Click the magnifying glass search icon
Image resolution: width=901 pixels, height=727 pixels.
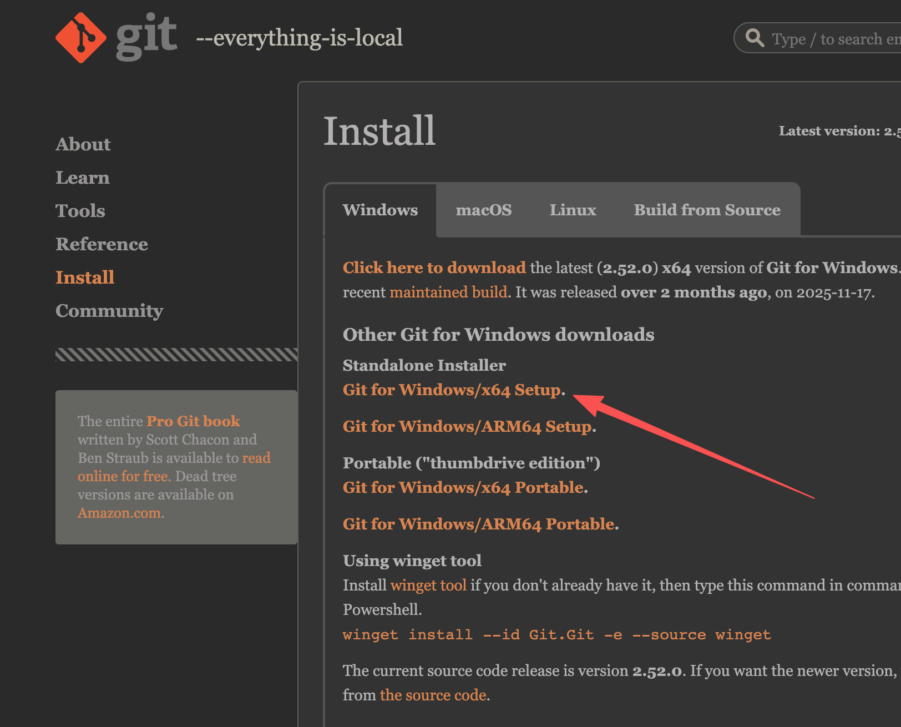[755, 38]
